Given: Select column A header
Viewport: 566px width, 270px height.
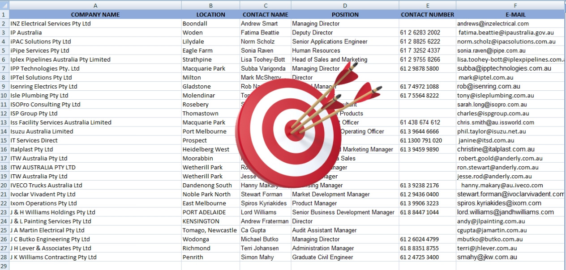Looking at the screenshot, I should click(x=95, y=5).
